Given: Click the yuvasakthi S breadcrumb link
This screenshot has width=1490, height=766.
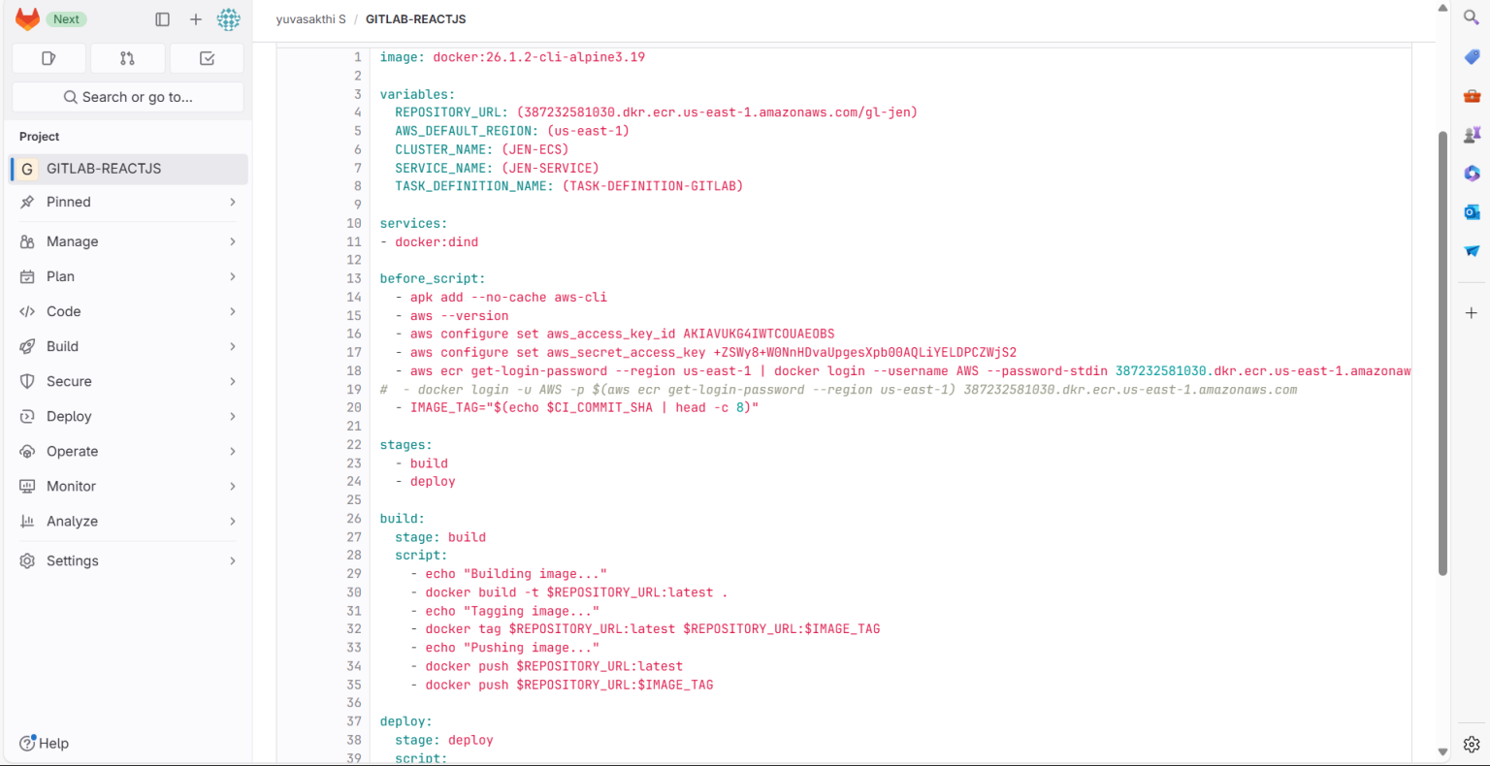Looking at the screenshot, I should tap(310, 18).
